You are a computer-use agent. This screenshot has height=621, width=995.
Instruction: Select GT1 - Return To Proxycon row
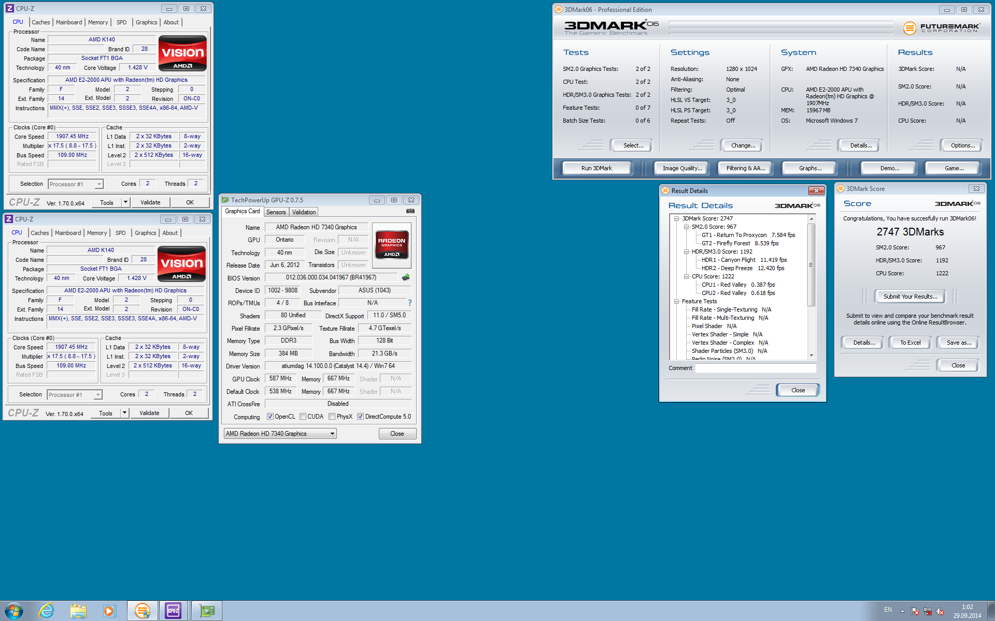point(748,235)
